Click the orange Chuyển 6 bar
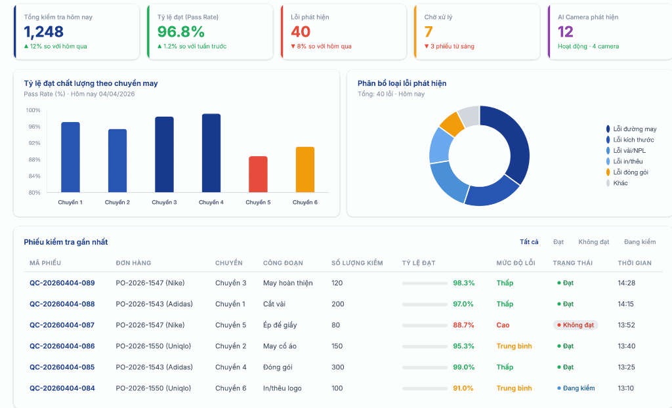This screenshot has height=408, width=672. point(305,170)
